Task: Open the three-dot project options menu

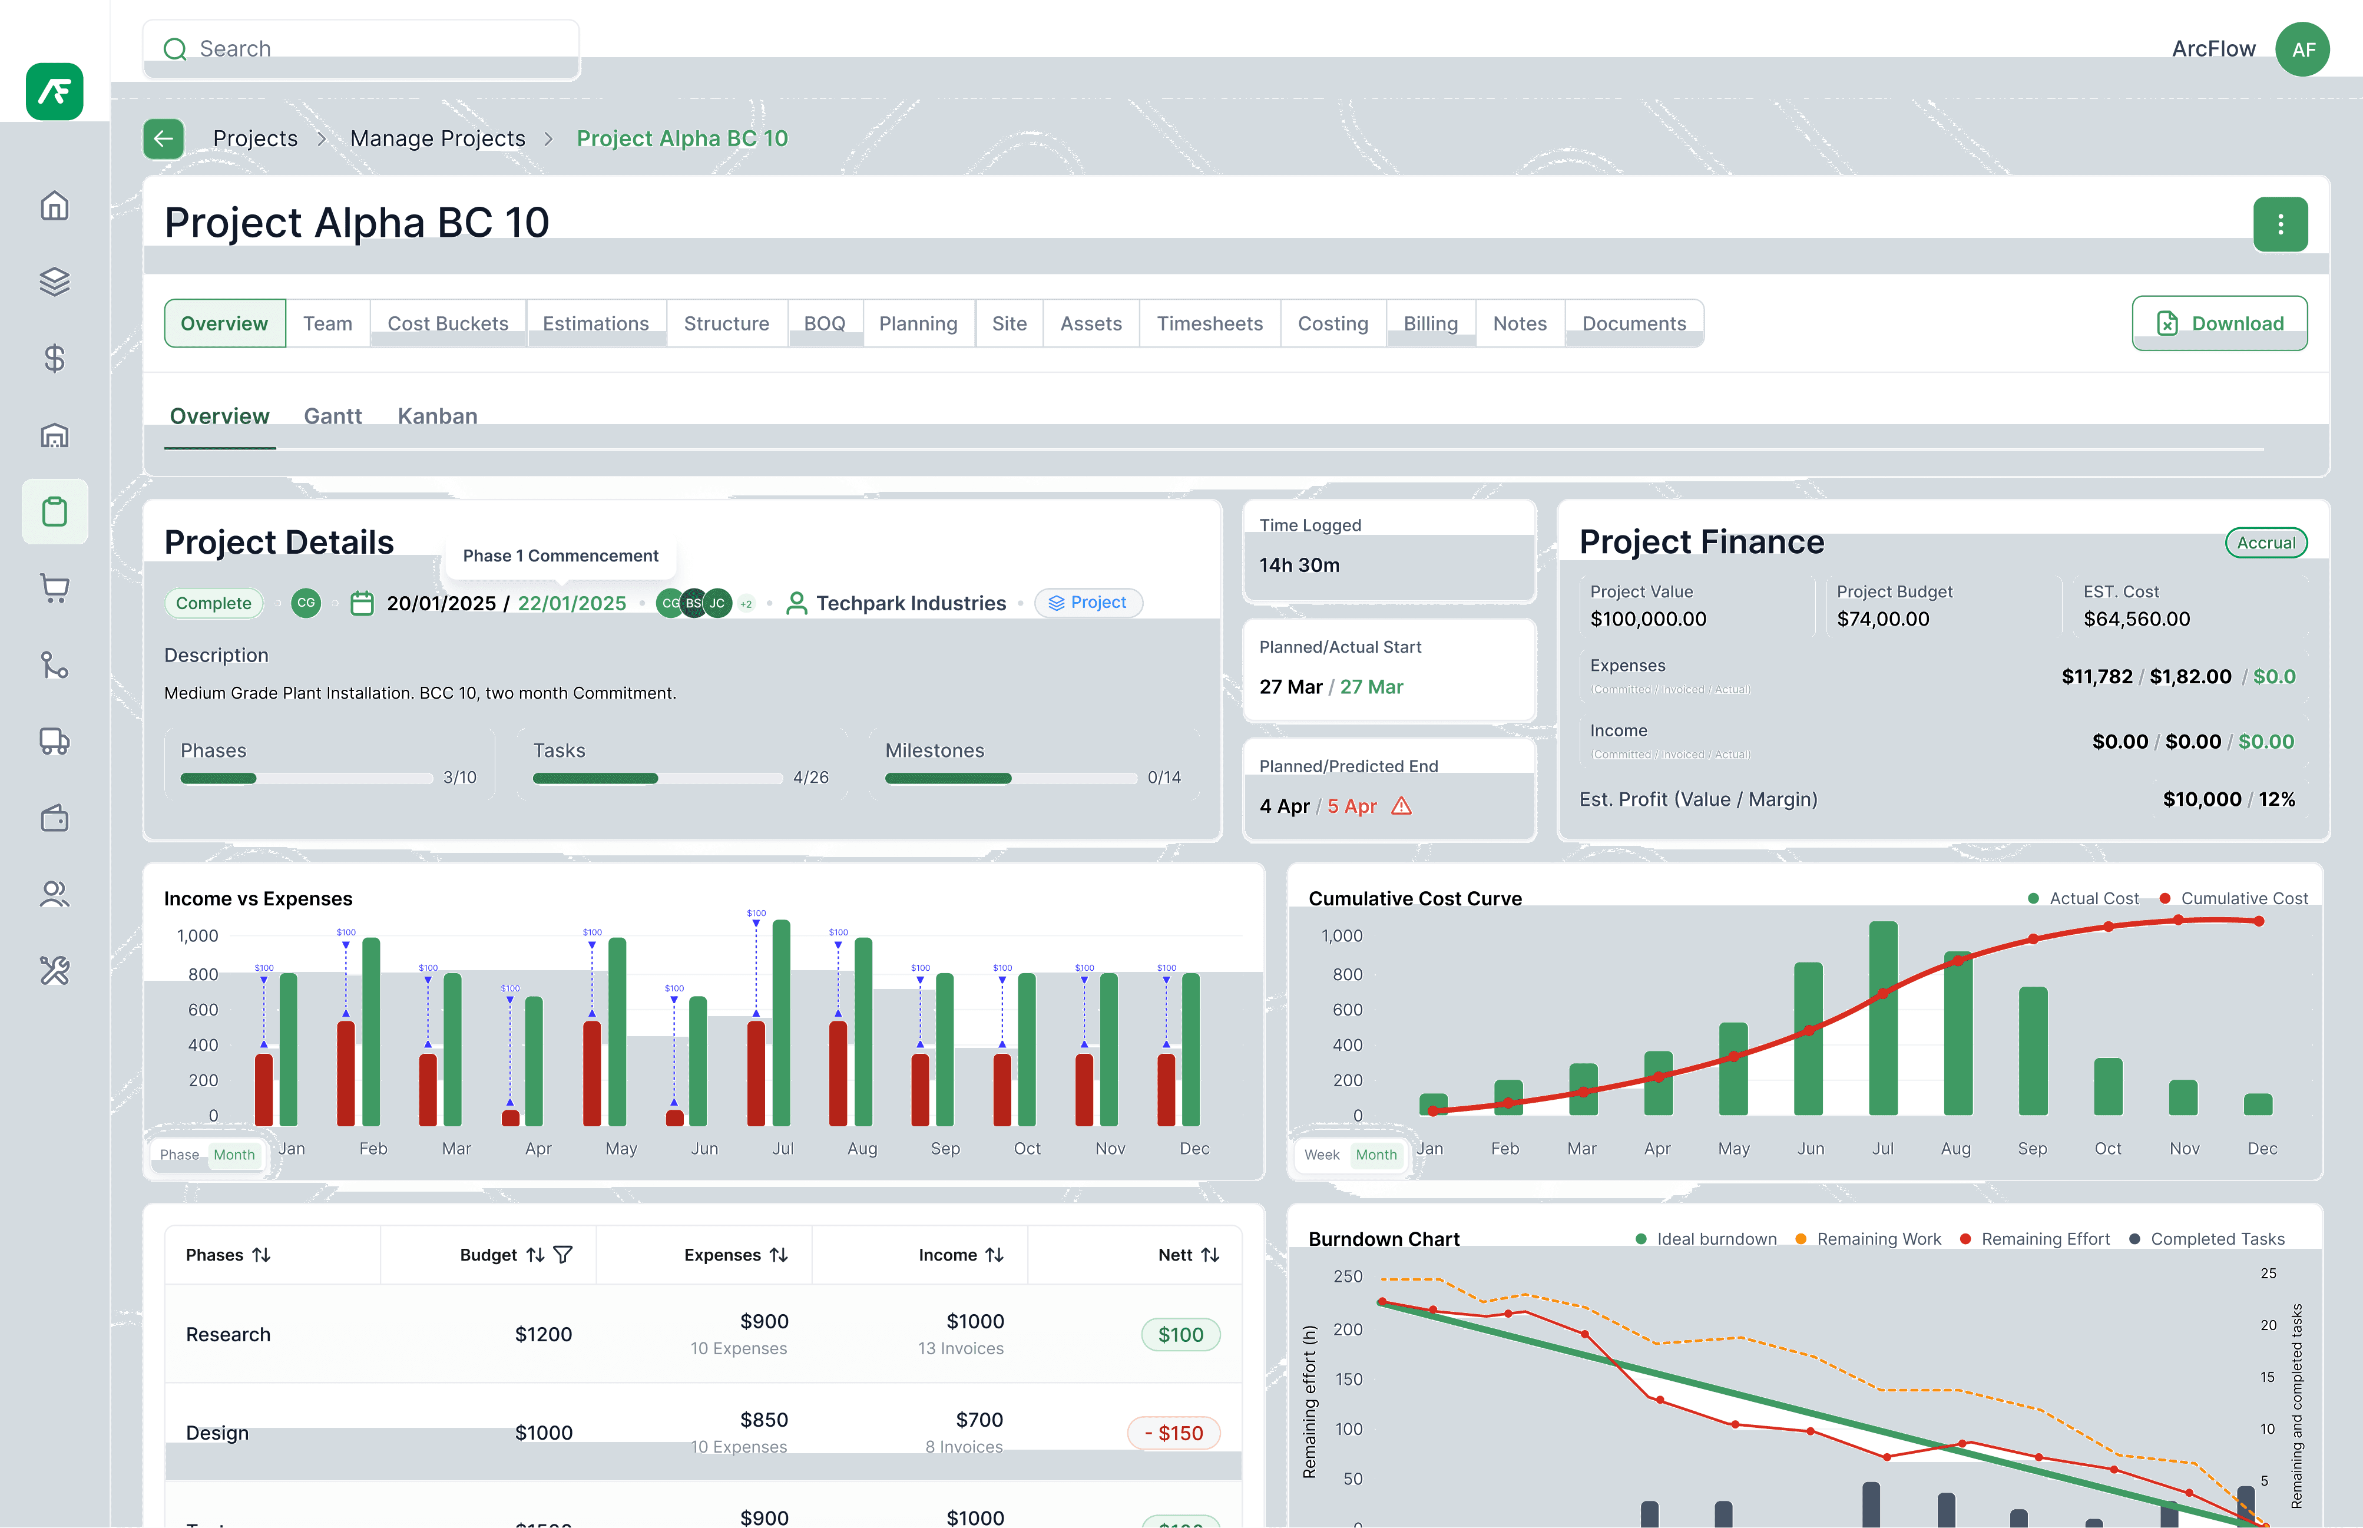Action: (2280, 224)
